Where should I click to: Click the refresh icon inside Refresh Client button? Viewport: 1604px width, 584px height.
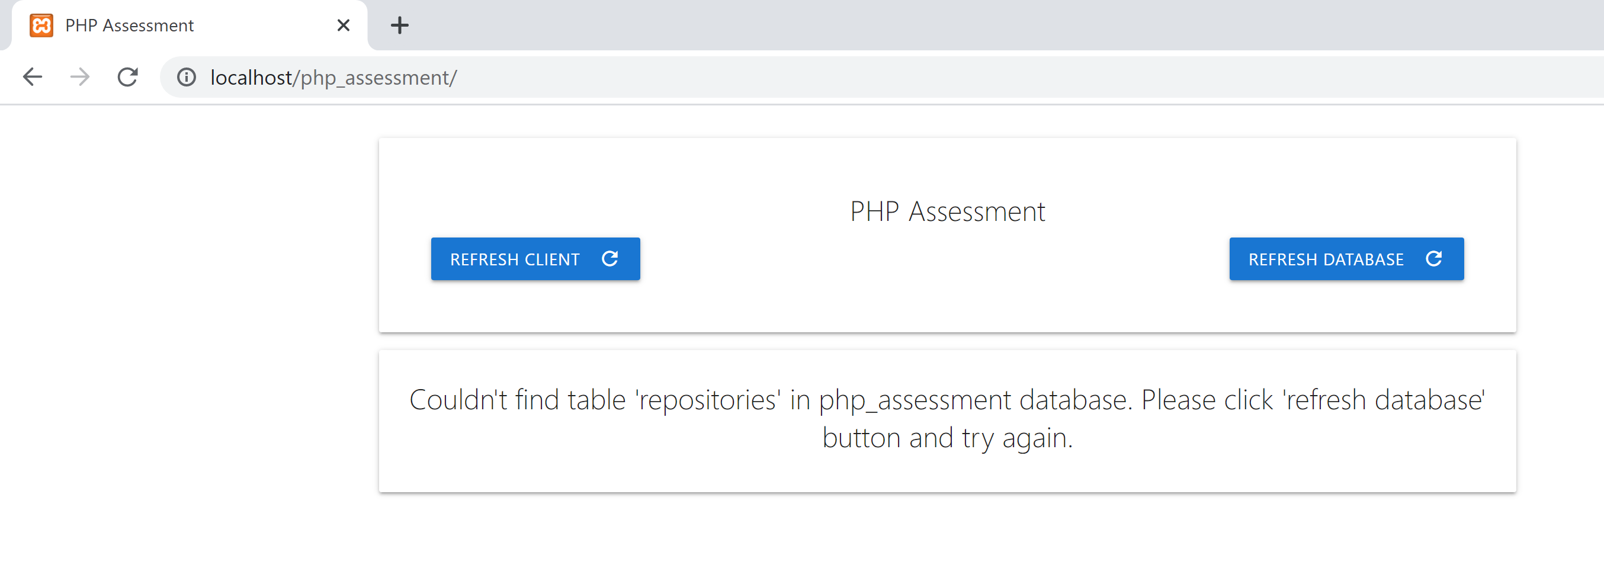(x=610, y=258)
